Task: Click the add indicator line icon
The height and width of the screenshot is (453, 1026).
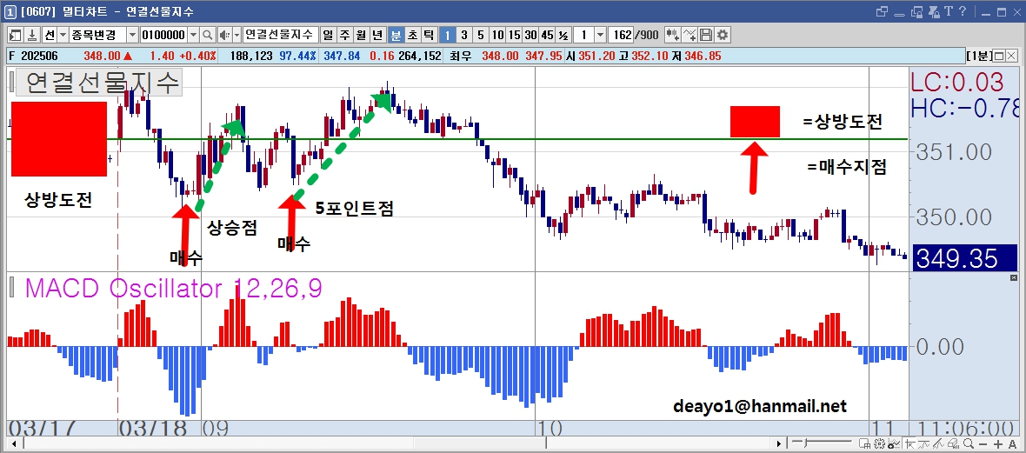Action: (690, 35)
